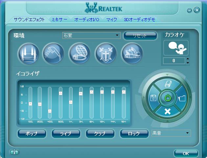Screen dimensions: 207x158
Task: Click the X icon in equalizer wheel
Action: coord(167,112)
